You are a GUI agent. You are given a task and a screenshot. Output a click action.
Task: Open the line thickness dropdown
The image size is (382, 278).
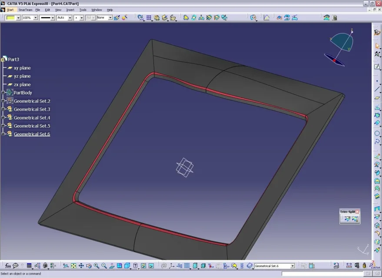coord(53,18)
